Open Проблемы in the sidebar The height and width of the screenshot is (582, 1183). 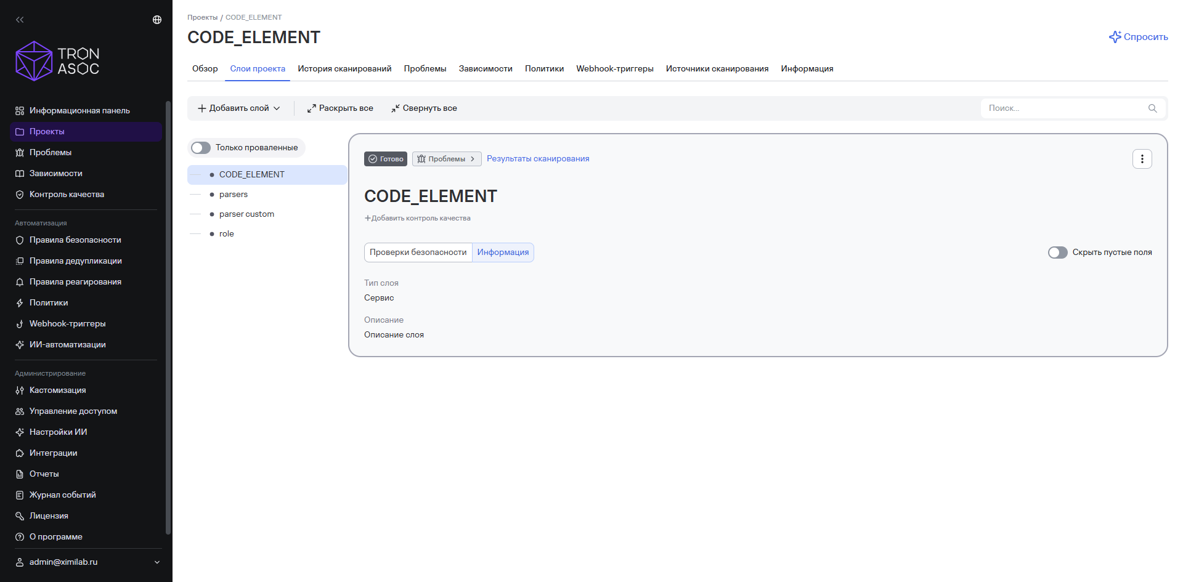click(x=86, y=153)
